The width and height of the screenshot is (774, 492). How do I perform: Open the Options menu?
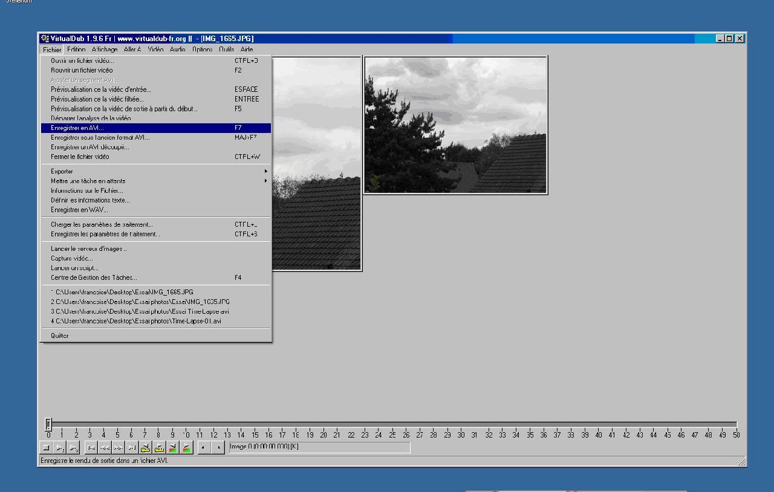coord(203,50)
